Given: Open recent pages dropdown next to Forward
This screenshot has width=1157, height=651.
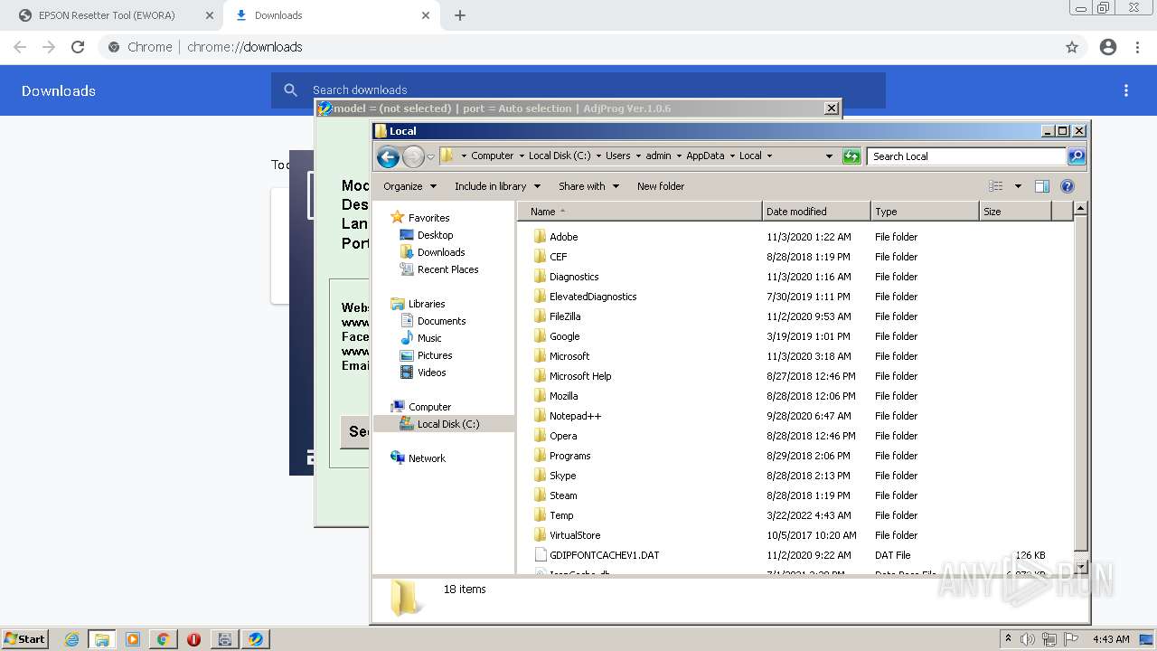Looking at the screenshot, I should click(431, 156).
